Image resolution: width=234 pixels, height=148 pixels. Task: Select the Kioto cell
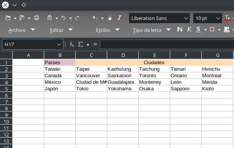(217, 89)
